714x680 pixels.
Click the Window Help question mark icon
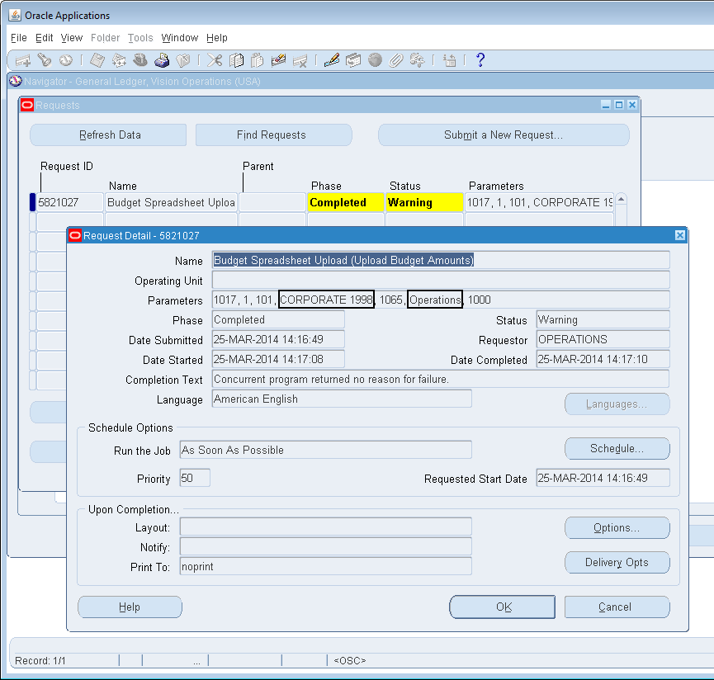[480, 60]
